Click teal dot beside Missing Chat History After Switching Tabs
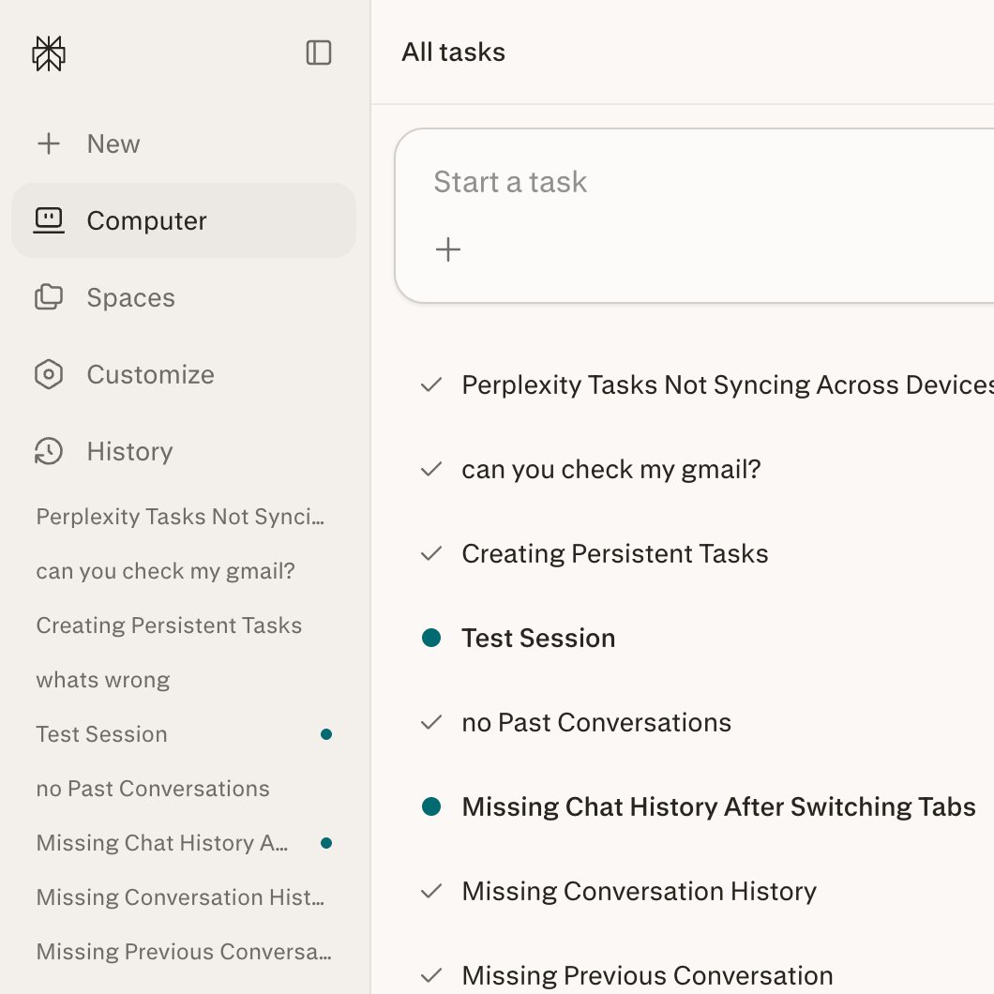The image size is (994, 994). pos(431,806)
